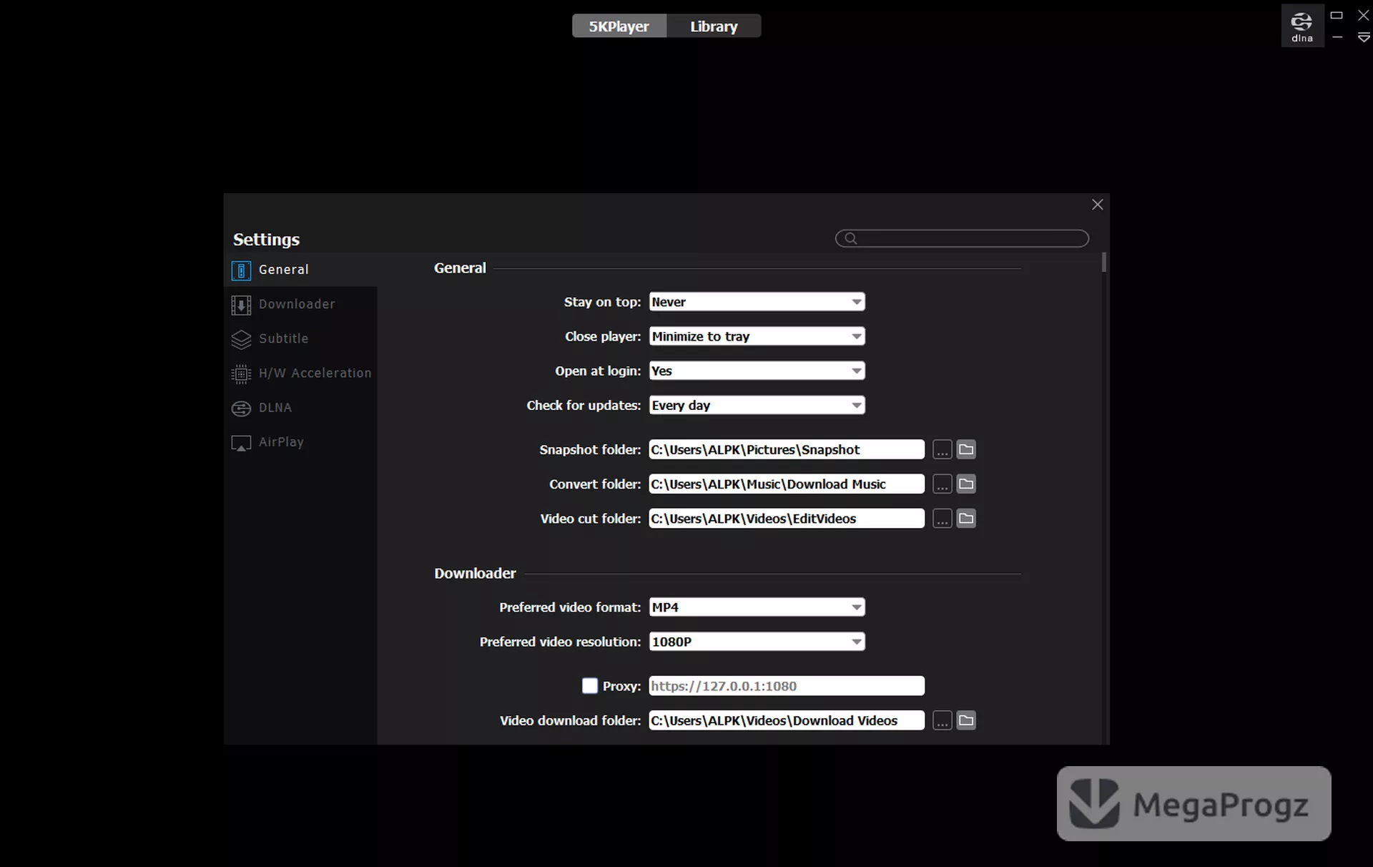Enable the Proxy checkbox

pos(590,686)
